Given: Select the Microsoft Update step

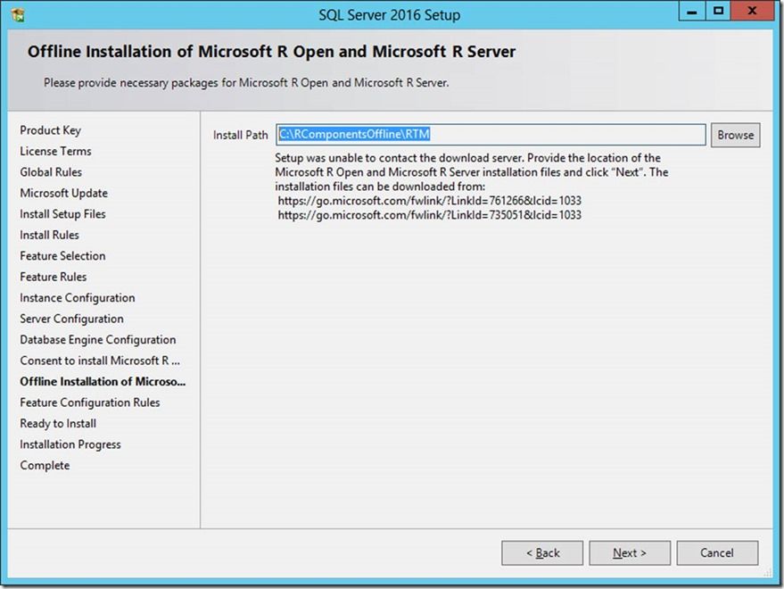Looking at the screenshot, I should pyautogui.click(x=64, y=193).
